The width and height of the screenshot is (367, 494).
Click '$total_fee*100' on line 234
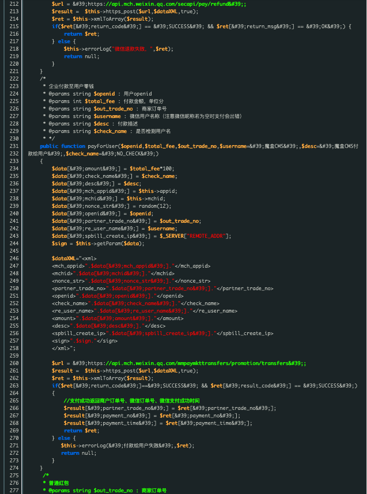point(152,169)
